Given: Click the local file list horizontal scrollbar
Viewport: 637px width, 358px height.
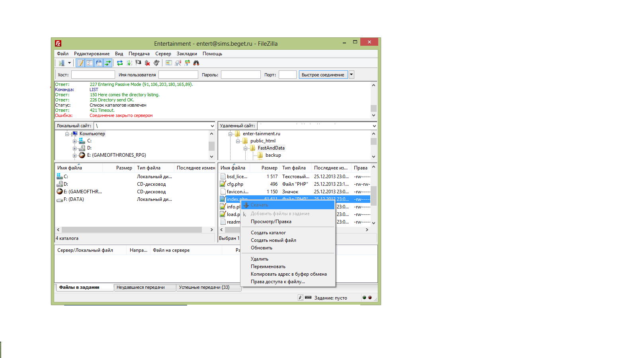Looking at the screenshot, I should [132, 230].
